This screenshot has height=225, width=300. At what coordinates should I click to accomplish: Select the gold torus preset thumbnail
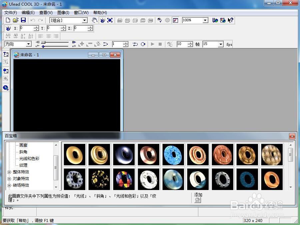[x=75, y=155]
